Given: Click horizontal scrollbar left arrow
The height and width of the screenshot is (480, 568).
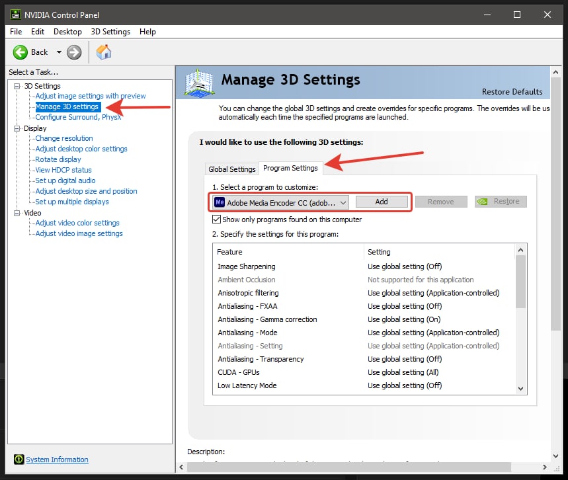Looking at the screenshot, I should (181, 467).
